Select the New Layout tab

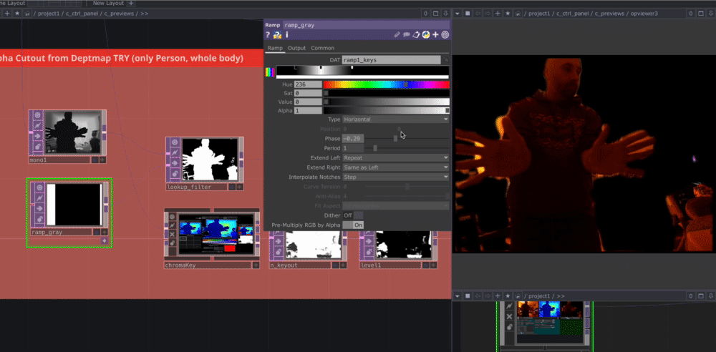coord(108,3)
